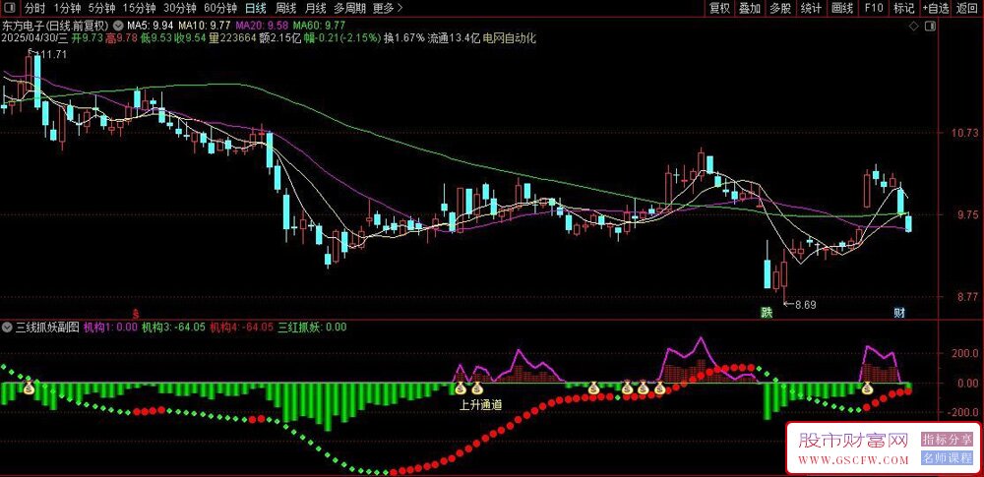
Task: Click the 机构3: -64.05 indicator value
Action: tap(173, 327)
